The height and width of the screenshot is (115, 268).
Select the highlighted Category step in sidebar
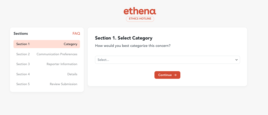(x=70, y=44)
